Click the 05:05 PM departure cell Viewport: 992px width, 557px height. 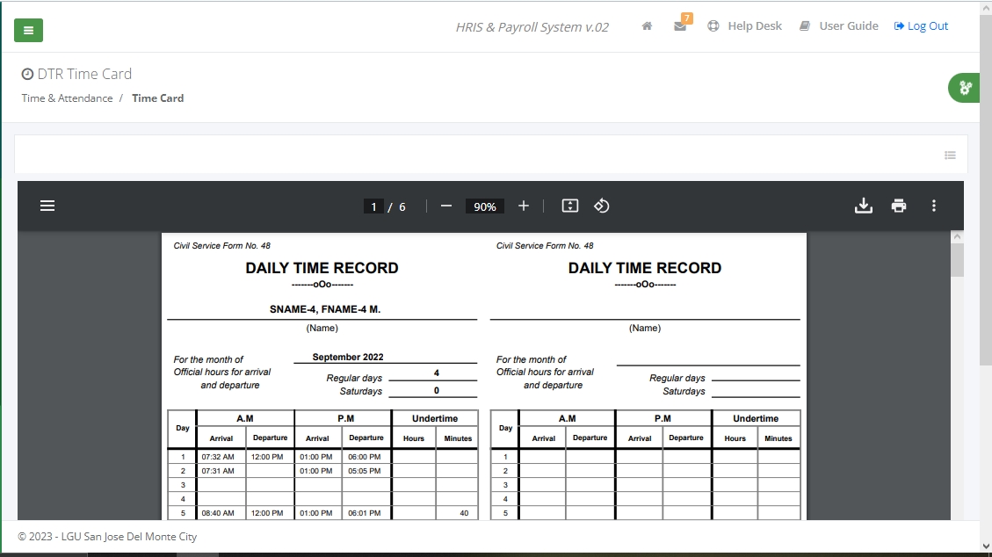tap(366, 471)
